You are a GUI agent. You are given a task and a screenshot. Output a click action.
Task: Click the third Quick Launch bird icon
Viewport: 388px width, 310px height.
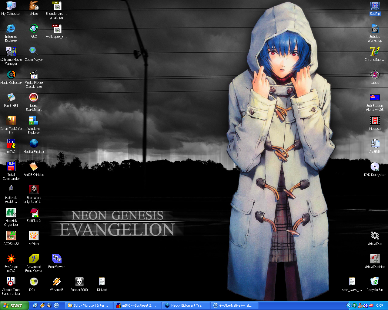click(x=49, y=305)
